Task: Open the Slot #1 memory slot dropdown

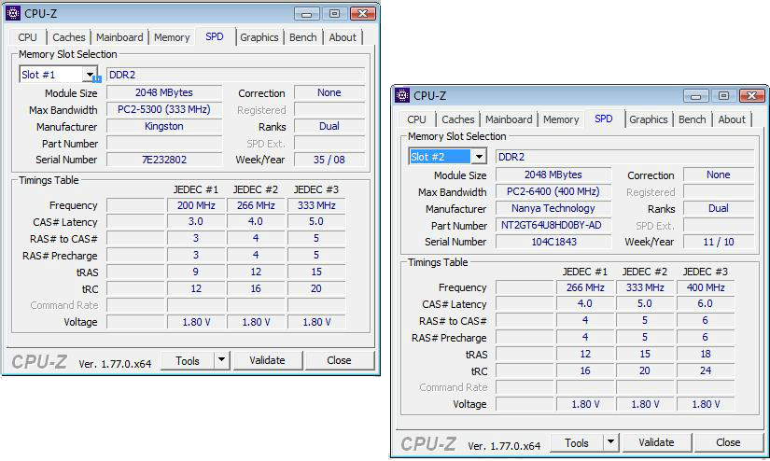Action: click(90, 75)
